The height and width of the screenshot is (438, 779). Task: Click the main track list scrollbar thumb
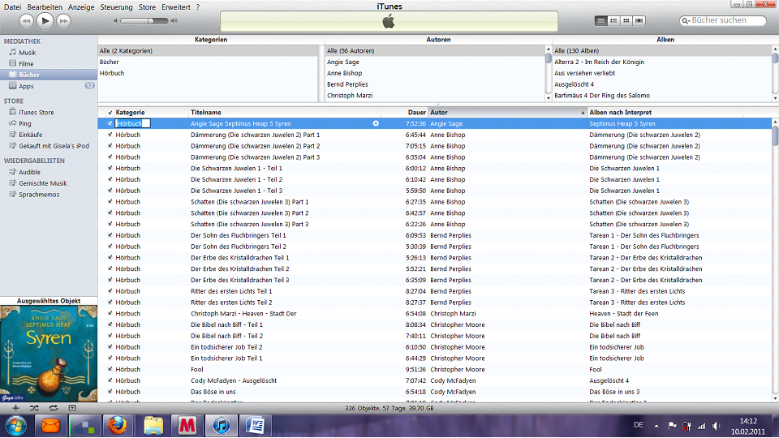point(775,135)
